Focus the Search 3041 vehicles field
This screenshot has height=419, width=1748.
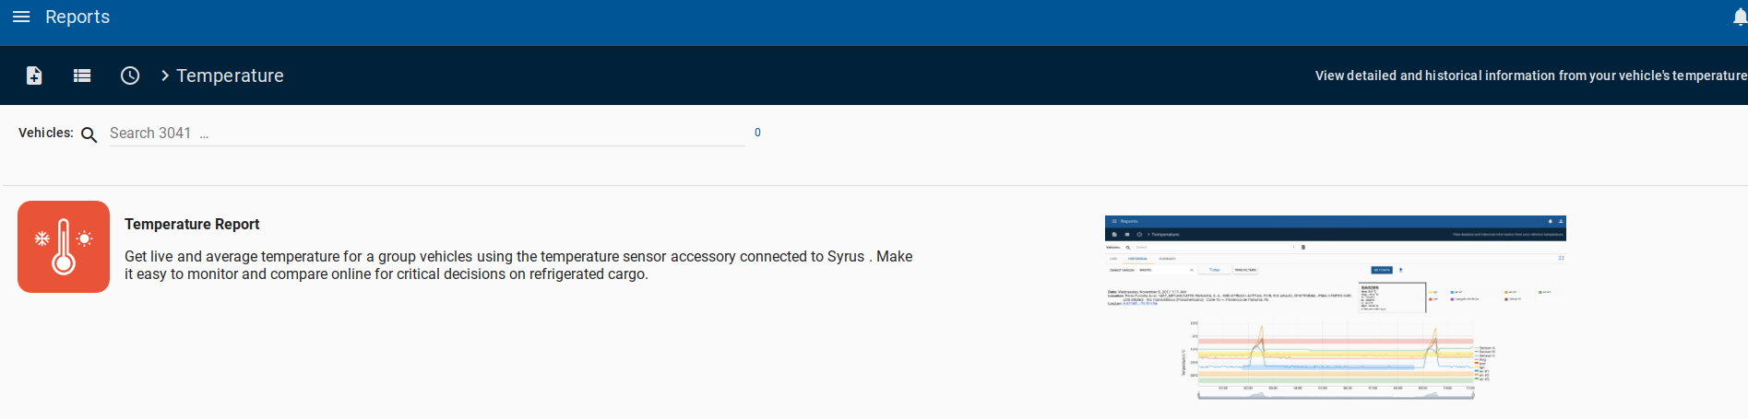tap(427, 134)
